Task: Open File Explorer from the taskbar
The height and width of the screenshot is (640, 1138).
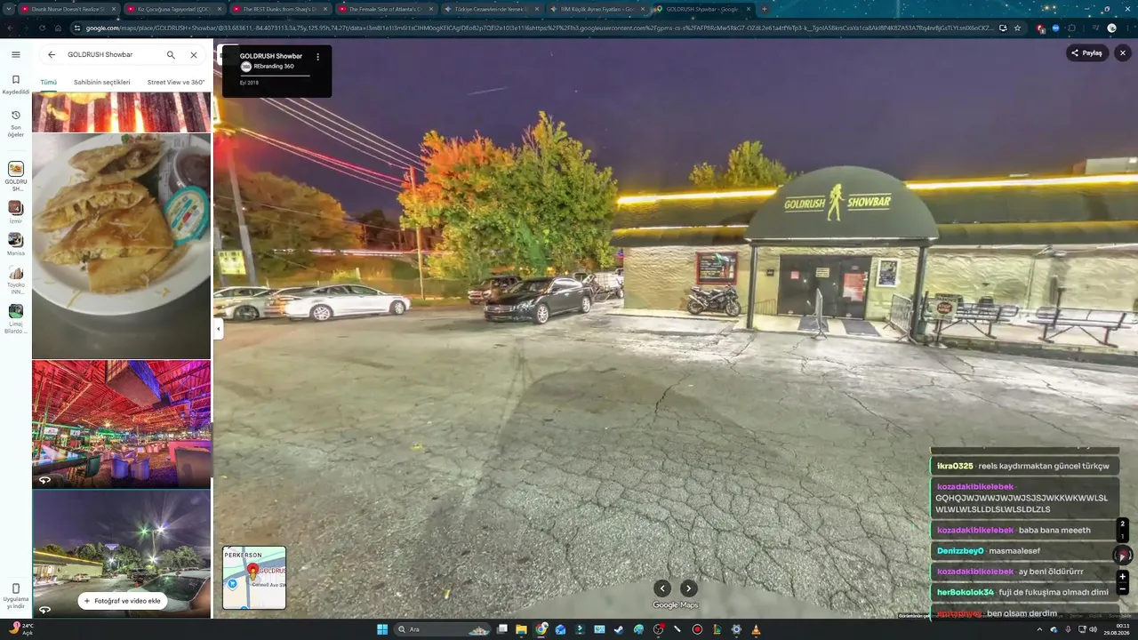Action: point(522,629)
